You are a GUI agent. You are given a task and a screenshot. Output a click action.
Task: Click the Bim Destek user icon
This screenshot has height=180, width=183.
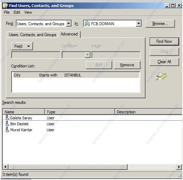pyautogui.click(x=7, y=124)
